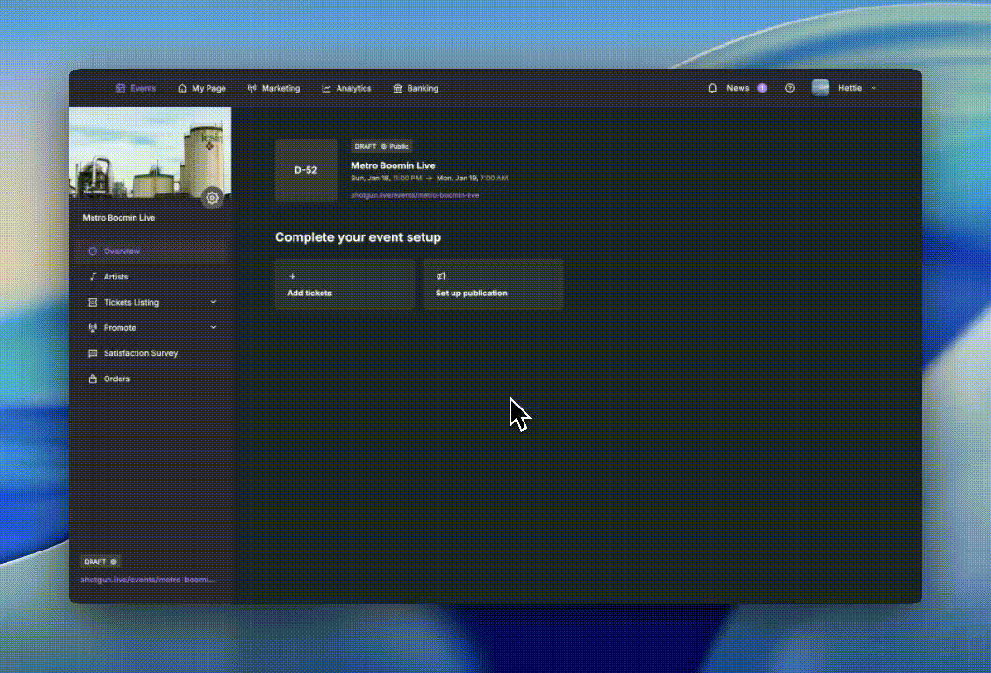Click the Satisfaction Survey chat icon
The width and height of the screenshot is (991, 673).
click(x=93, y=353)
